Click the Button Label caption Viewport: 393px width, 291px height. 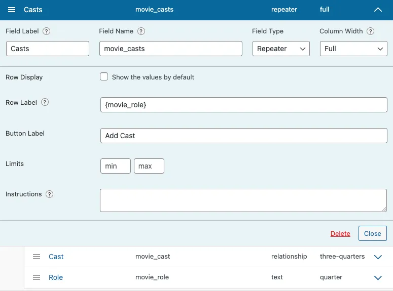(25, 134)
